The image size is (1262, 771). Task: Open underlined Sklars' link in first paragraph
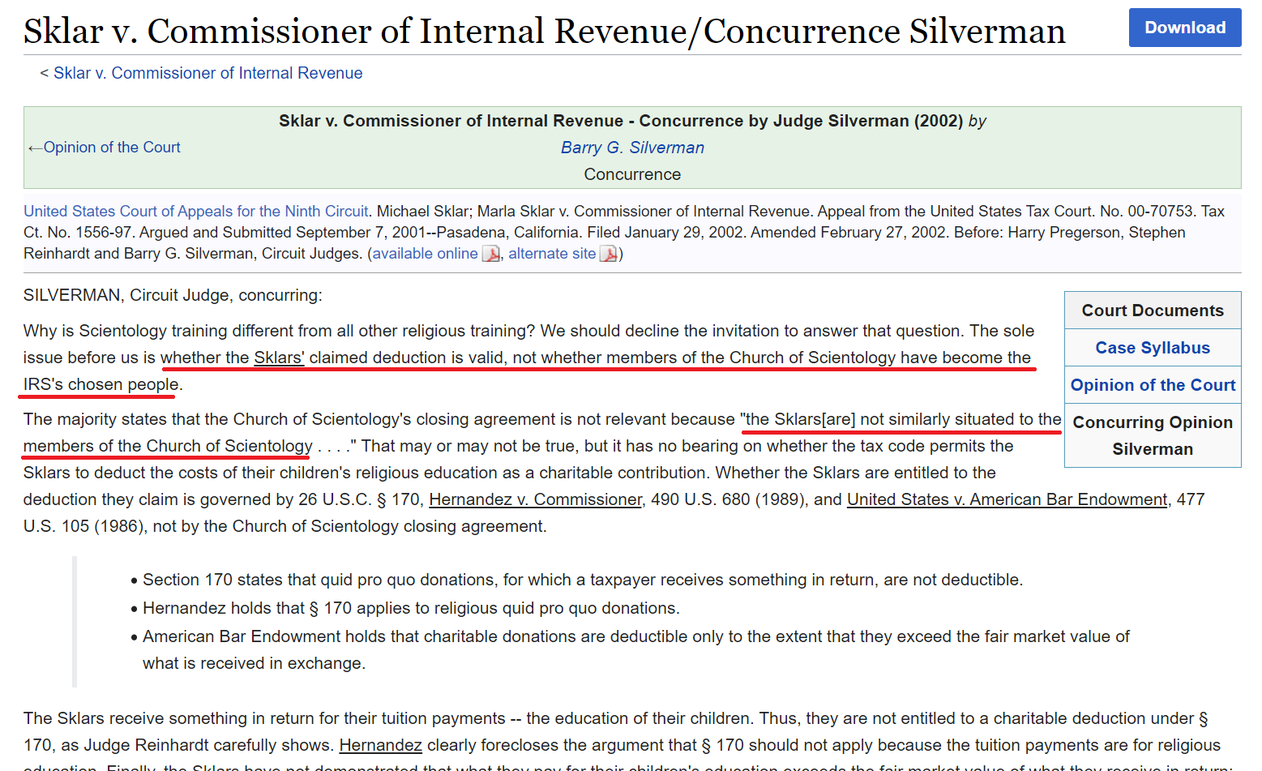pyautogui.click(x=279, y=358)
